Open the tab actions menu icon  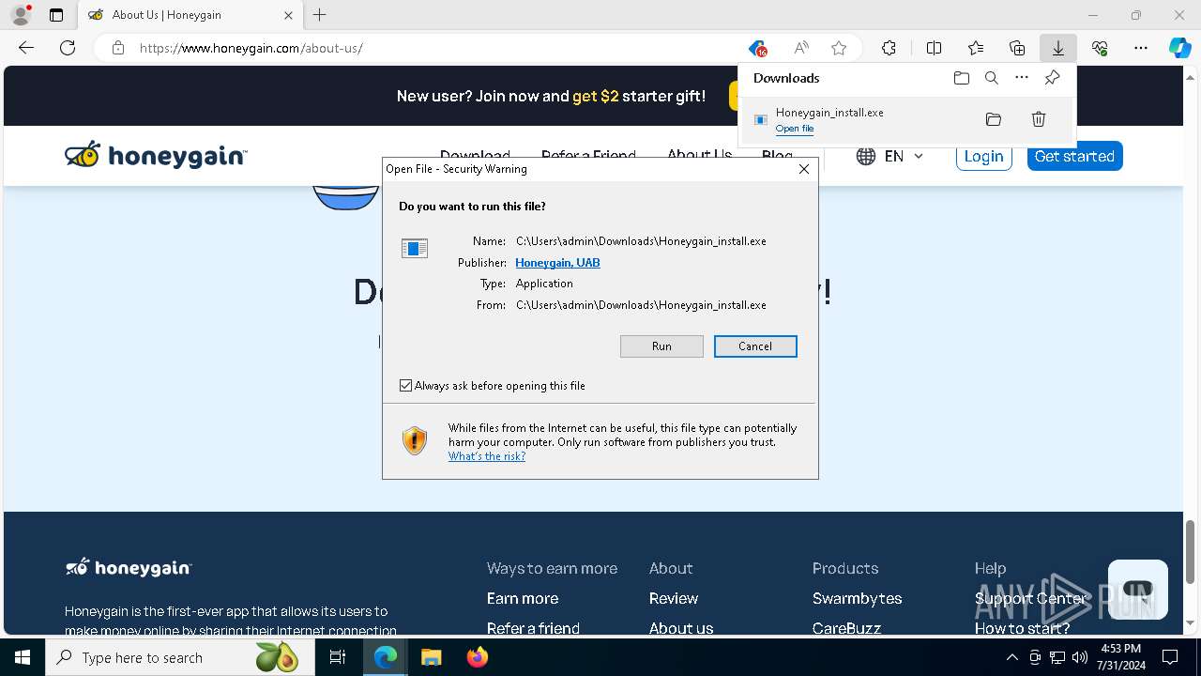[x=56, y=15]
